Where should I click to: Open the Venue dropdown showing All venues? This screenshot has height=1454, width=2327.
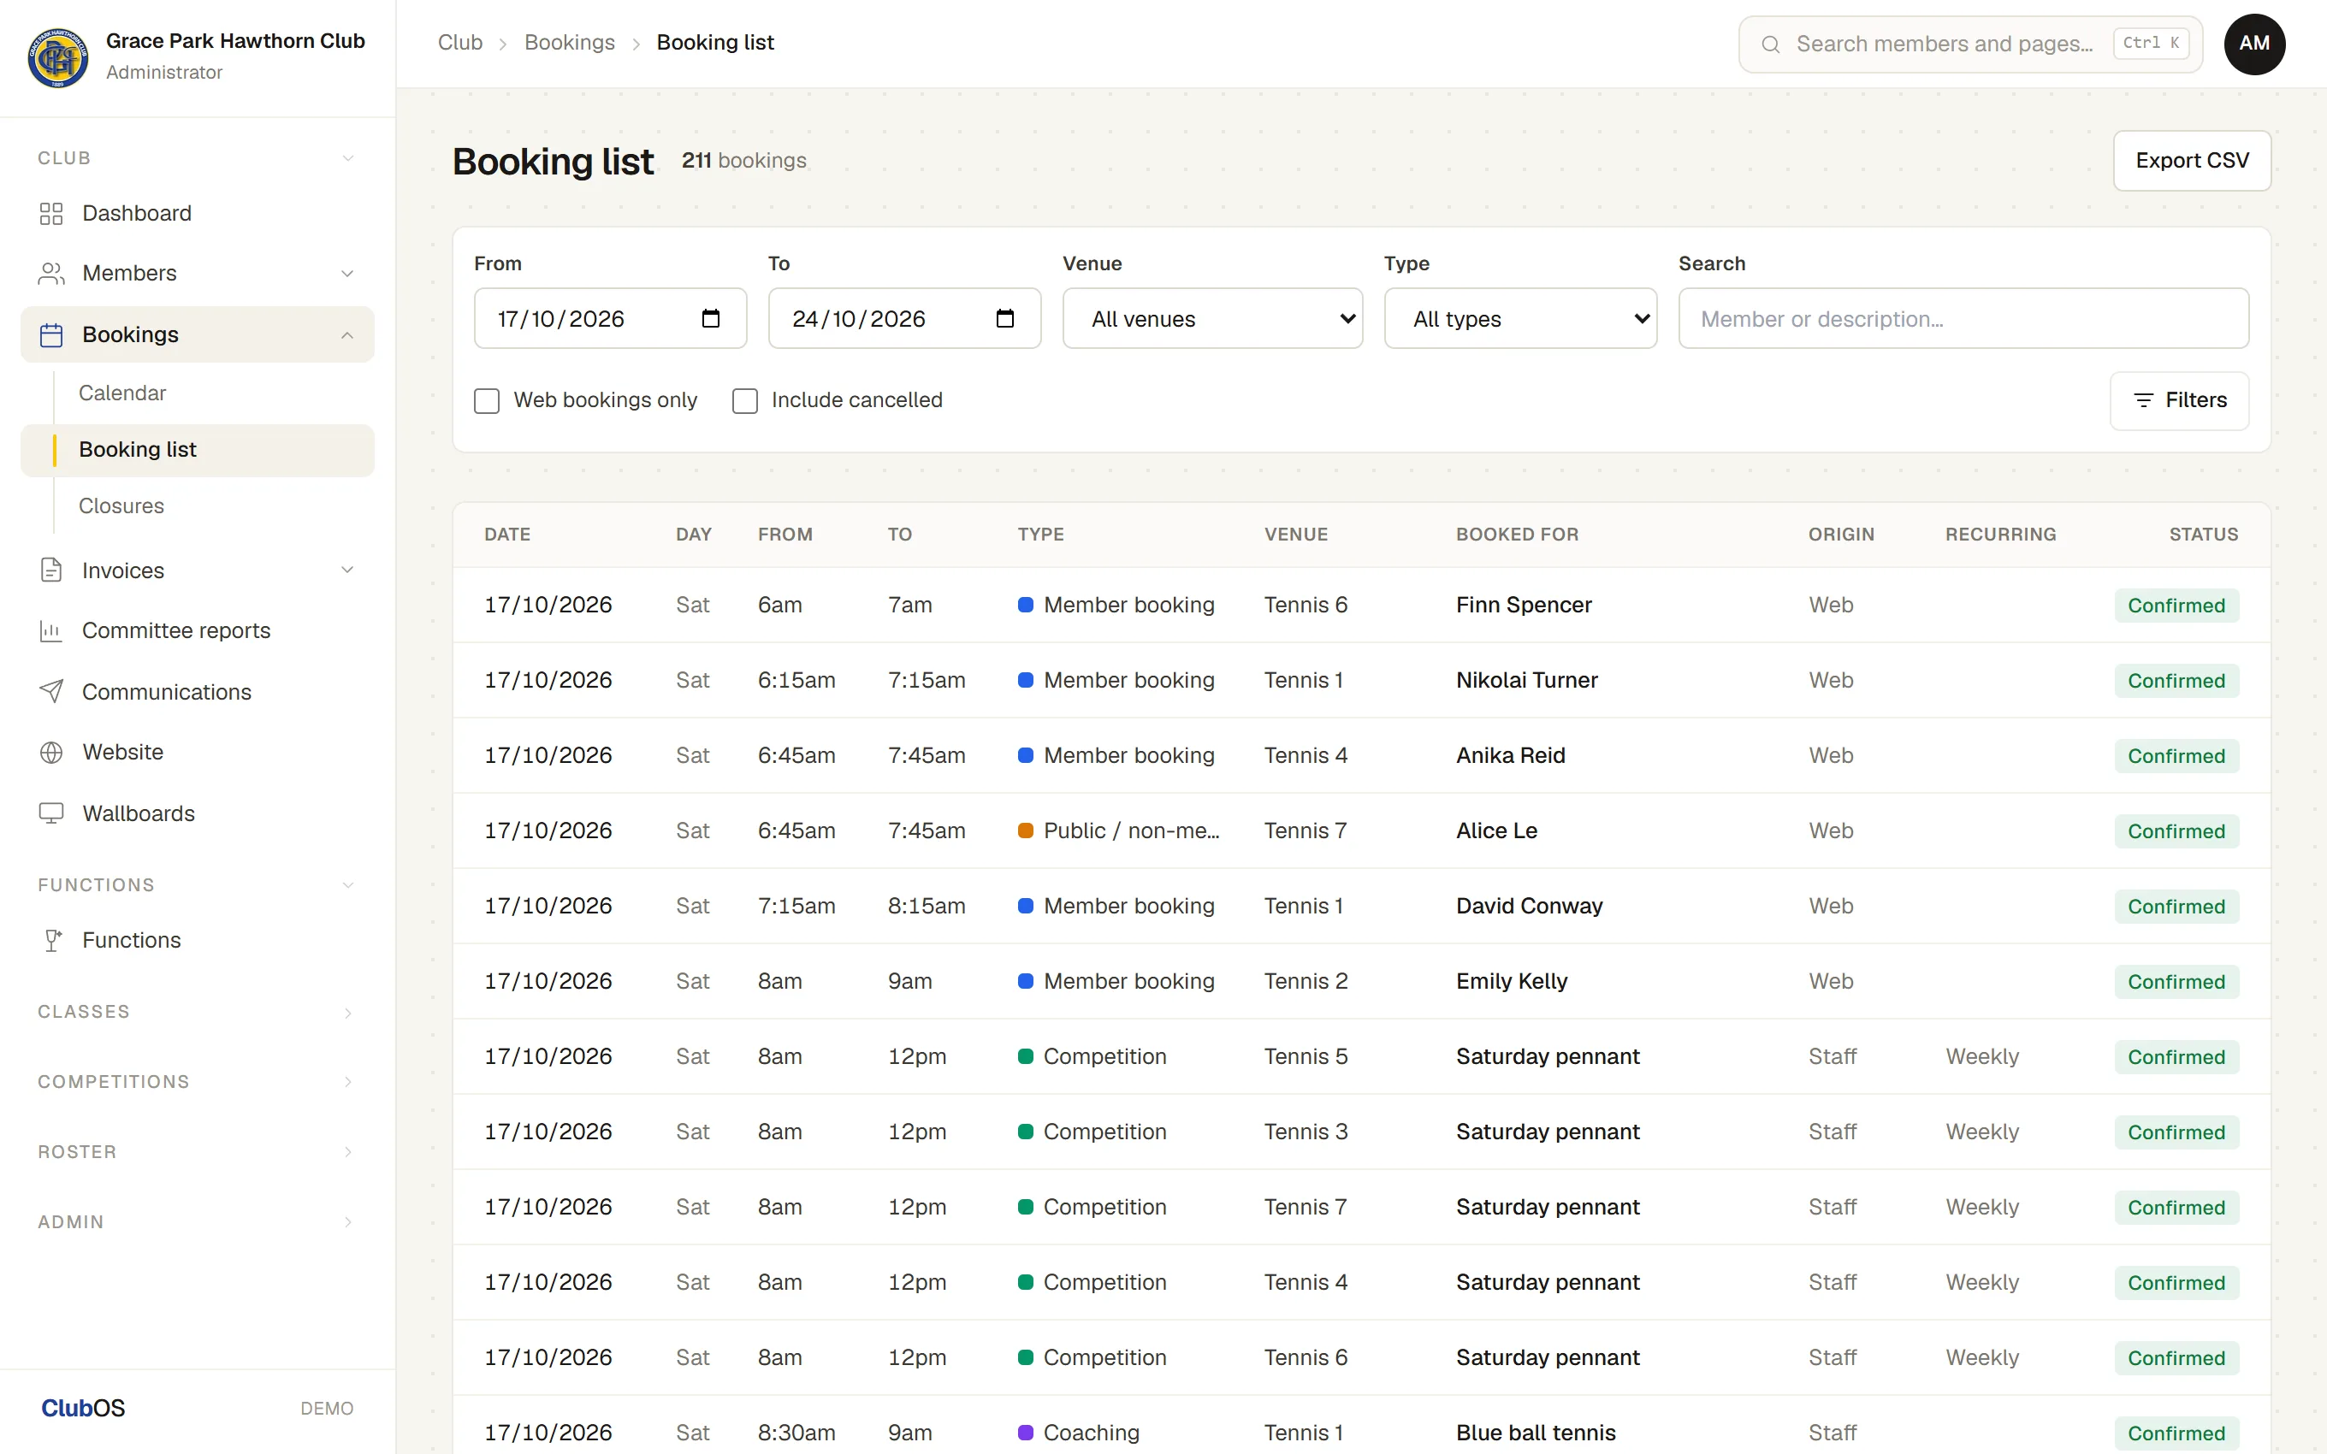point(1212,318)
